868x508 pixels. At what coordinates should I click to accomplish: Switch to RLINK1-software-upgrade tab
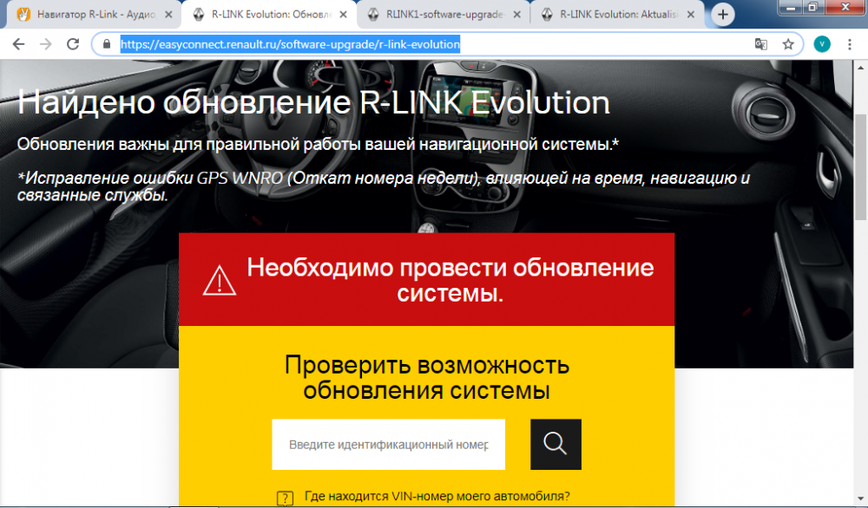pyautogui.click(x=444, y=15)
